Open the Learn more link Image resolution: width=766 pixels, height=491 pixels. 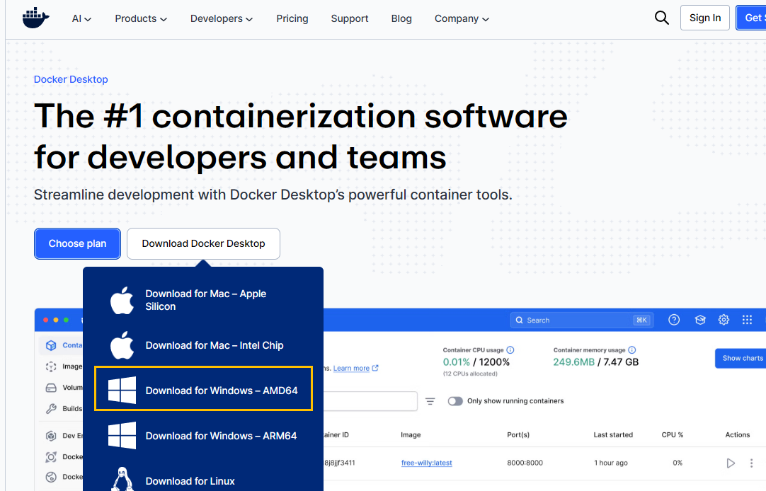tap(351, 368)
